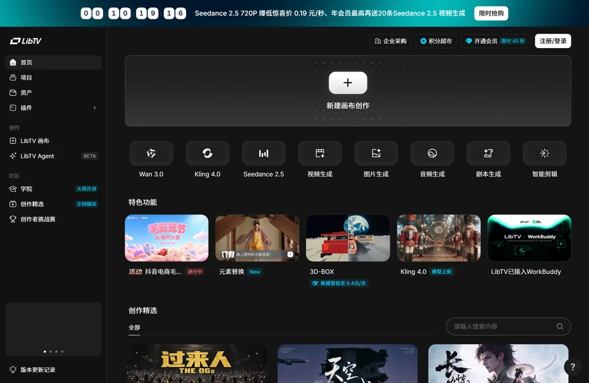Screen dimensions: 589x383
Task: Open the 3D-BOX feature thumbnail
Action: click(x=348, y=238)
